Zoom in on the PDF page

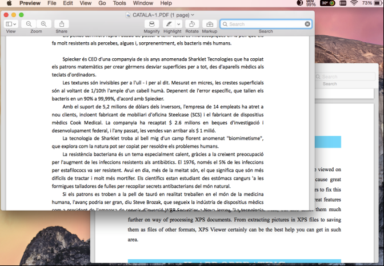44,24
